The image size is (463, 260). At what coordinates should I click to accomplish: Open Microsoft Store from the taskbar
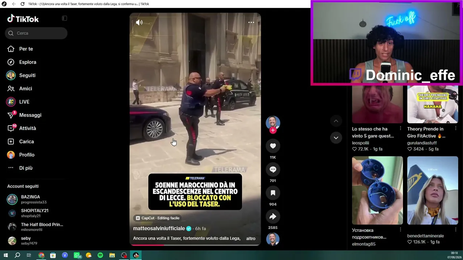[x=53, y=255]
